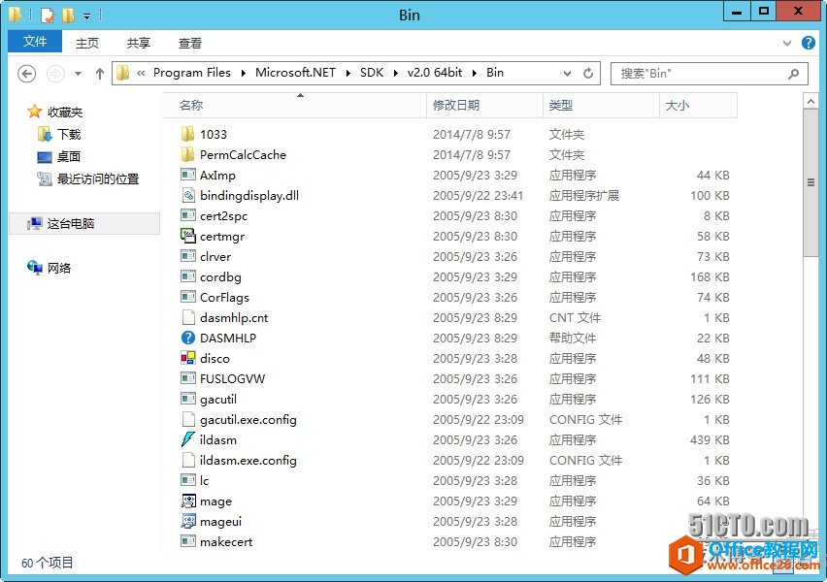Screen dimensions: 827x582
Task: Sort by the 类型 column header
Action: pyautogui.click(x=601, y=105)
